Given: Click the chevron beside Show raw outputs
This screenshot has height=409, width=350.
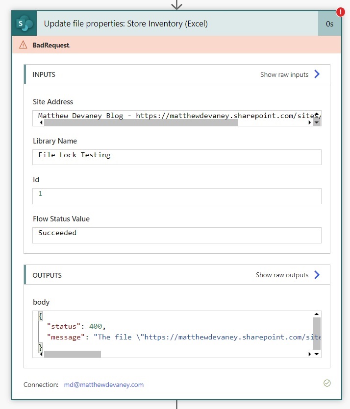Looking at the screenshot, I should coord(317,275).
